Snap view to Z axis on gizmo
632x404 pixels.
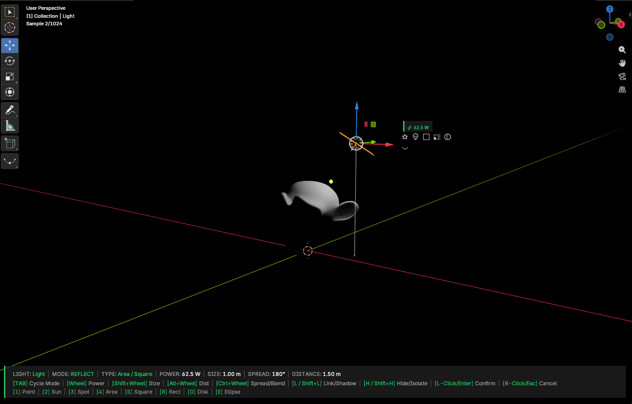pos(610,9)
